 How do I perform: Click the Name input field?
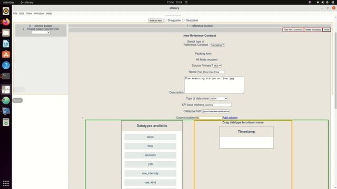(x=211, y=72)
